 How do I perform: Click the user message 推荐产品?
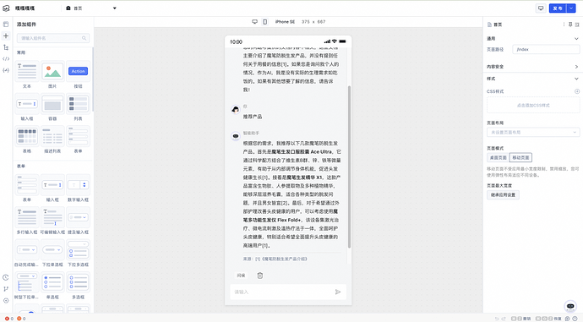click(253, 117)
